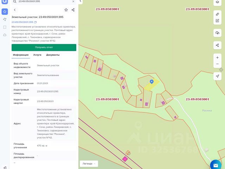Screen dimensions: 225x169
Task: Select the ruler measure tool
Action: (217, 14)
